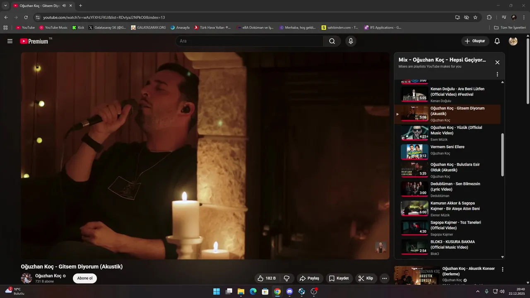Open File Explorer from the taskbar
The height and width of the screenshot is (298, 530).
(x=241, y=291)
